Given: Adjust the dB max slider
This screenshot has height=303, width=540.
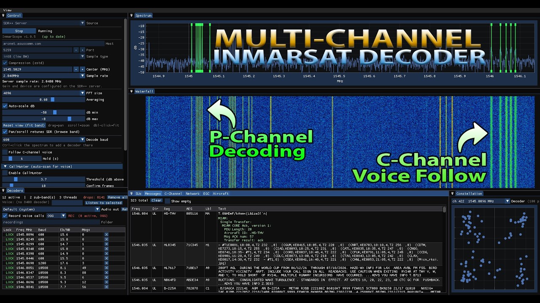Looking at the screenshot, I should (x=43, y=119).
